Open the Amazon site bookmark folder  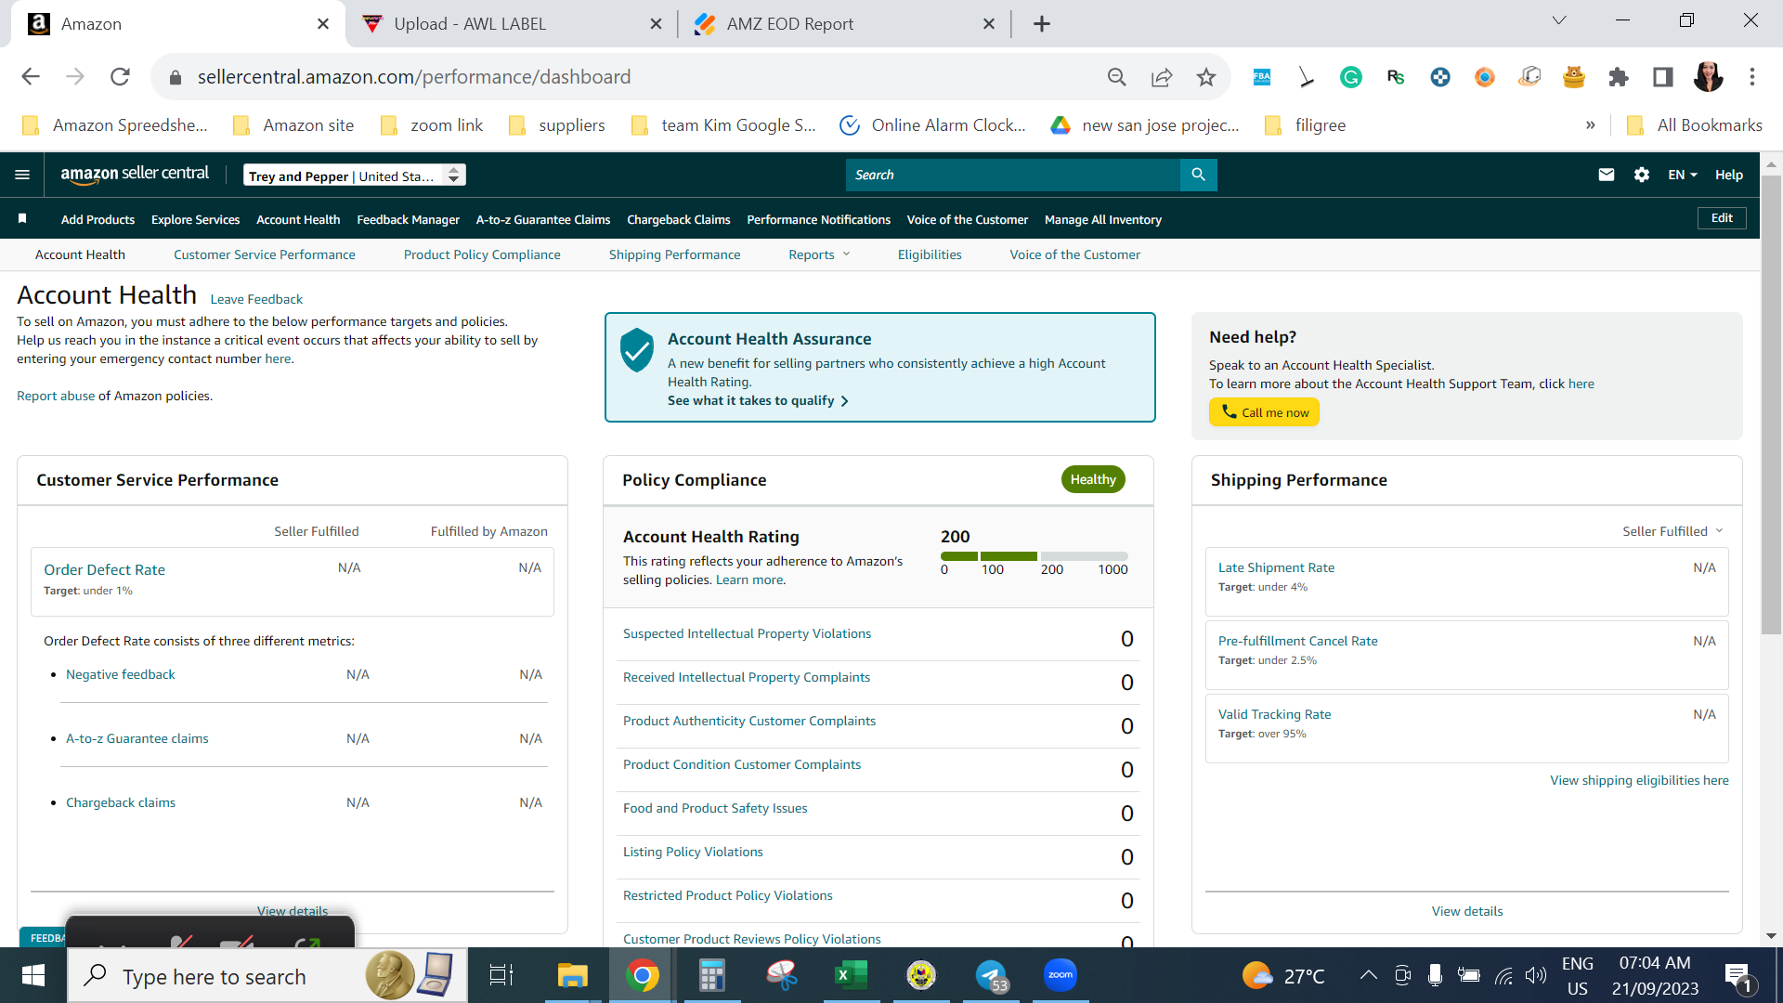pyautogui.click(x=293, y=125)
